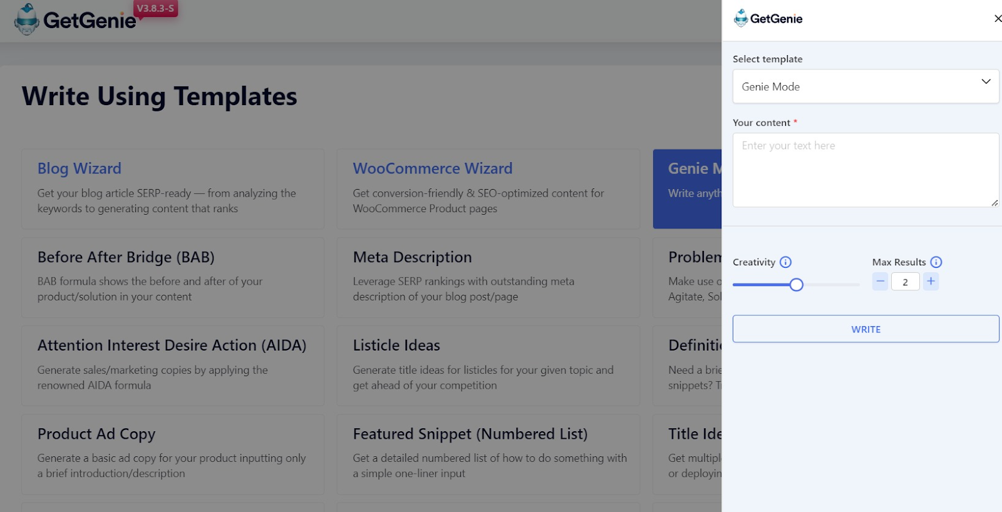Click the V3.8.3-S version badge

tap(155, 9)
